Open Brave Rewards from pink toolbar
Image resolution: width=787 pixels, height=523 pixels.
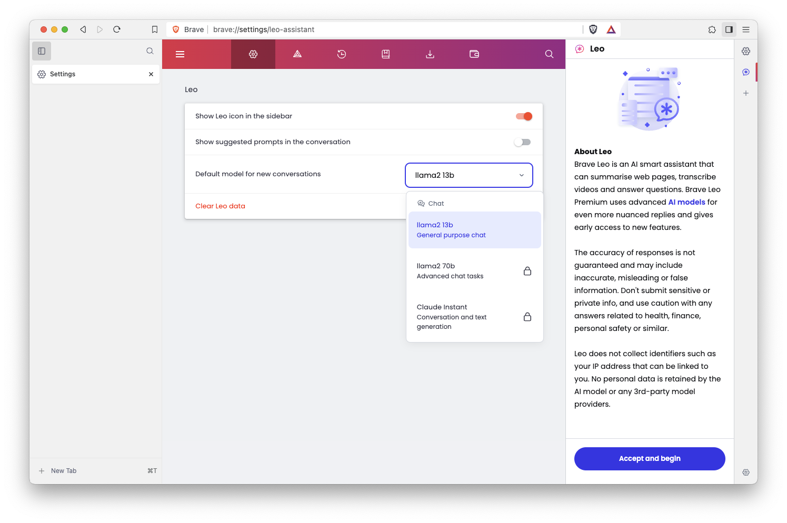pyautogui.click(x=297, y=54)
